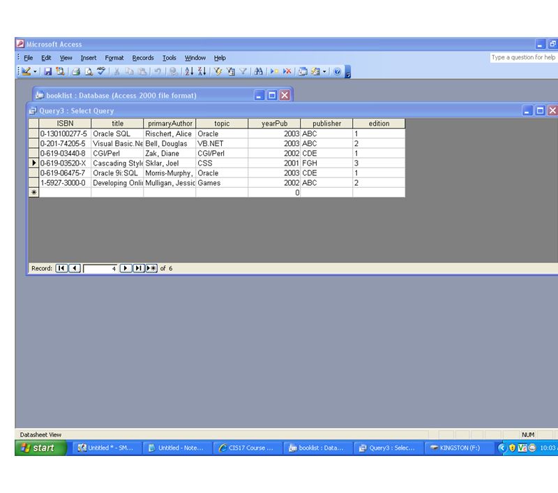Expand the New Object dropdown arrow
This screenshot has height=493, width=558.
(324, 72)
